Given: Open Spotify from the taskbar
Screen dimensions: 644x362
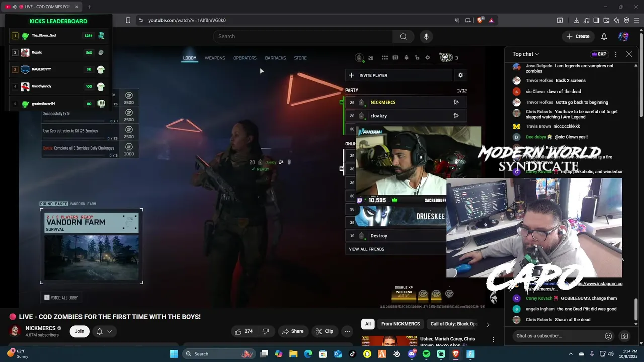Looking at the screenshot, I should click(x=426, y=354).
